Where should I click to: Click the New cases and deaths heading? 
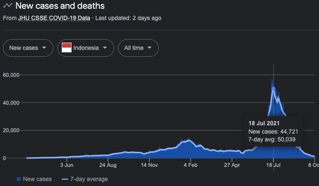point(60,6)
